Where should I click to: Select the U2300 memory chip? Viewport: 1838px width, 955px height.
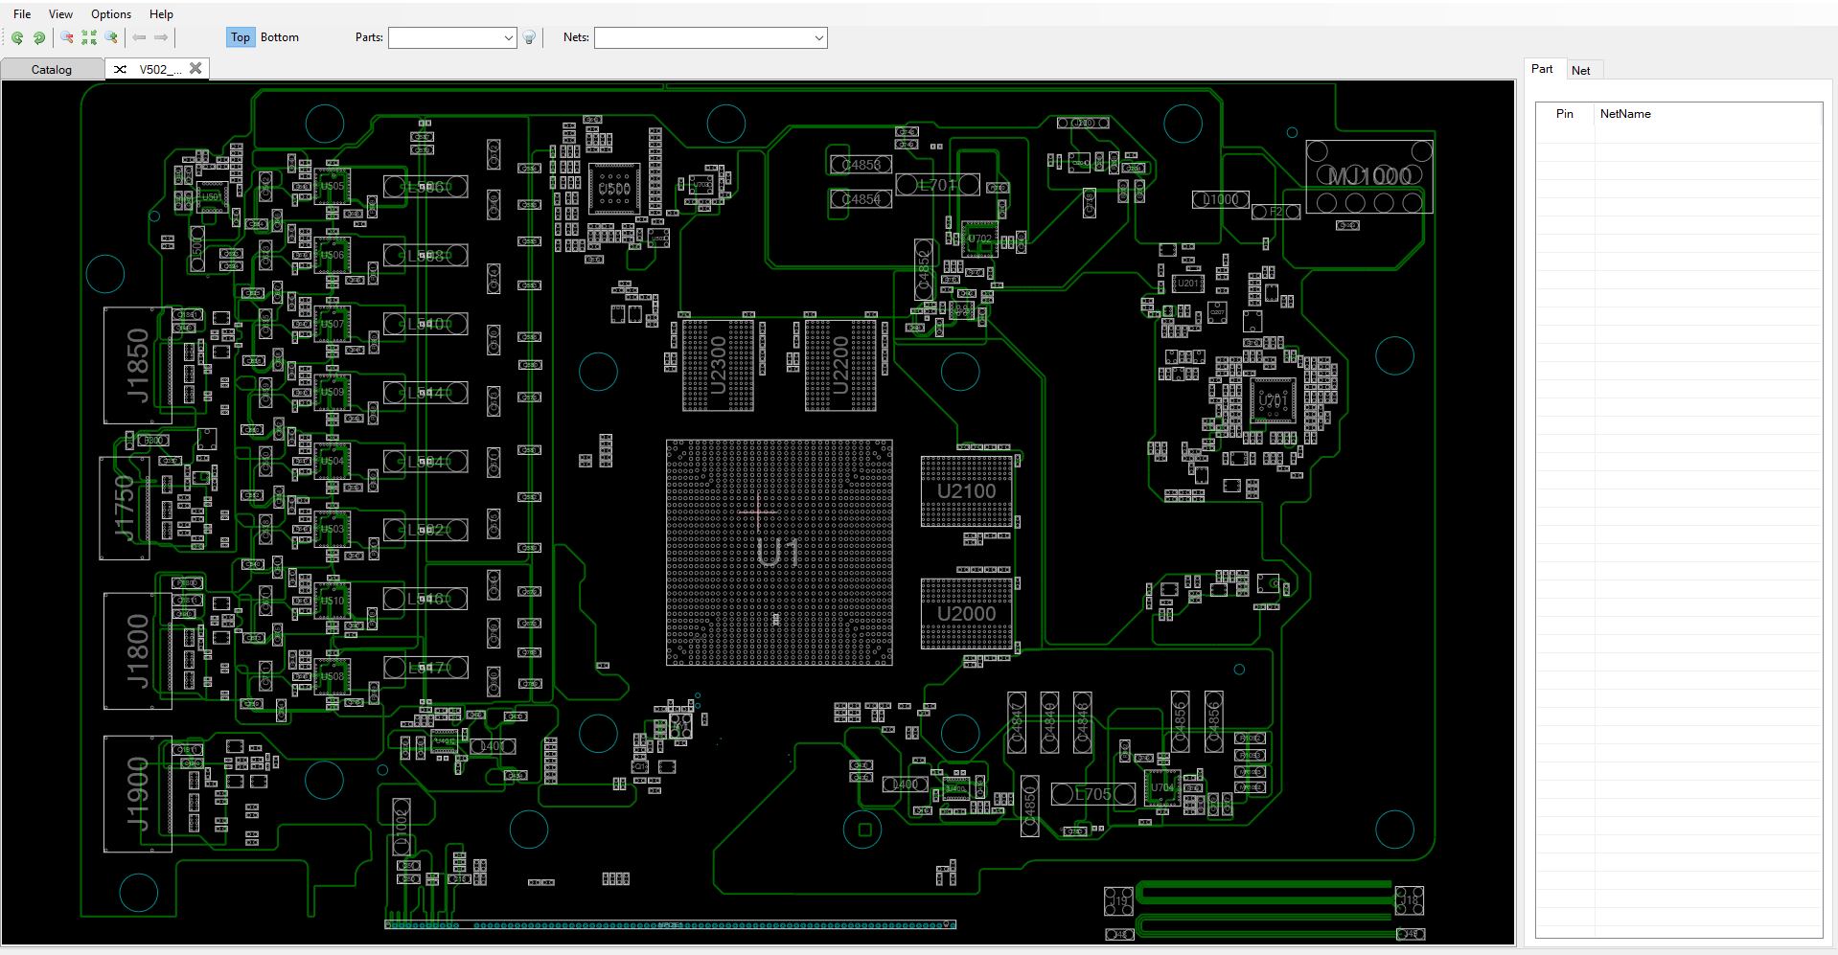coord(718,365)
